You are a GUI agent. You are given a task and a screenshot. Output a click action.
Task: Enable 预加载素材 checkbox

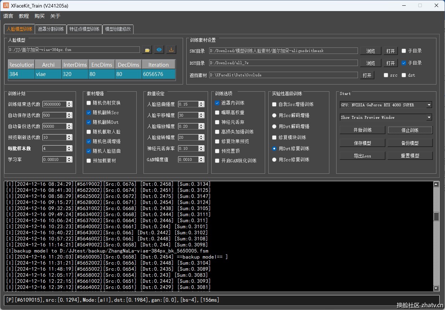(x=89, y=161)
